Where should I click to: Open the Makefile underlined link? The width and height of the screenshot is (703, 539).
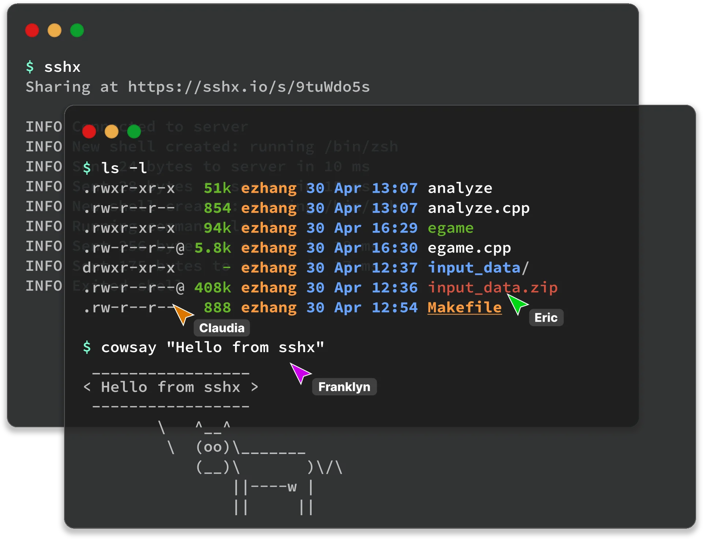click(464, 308)
